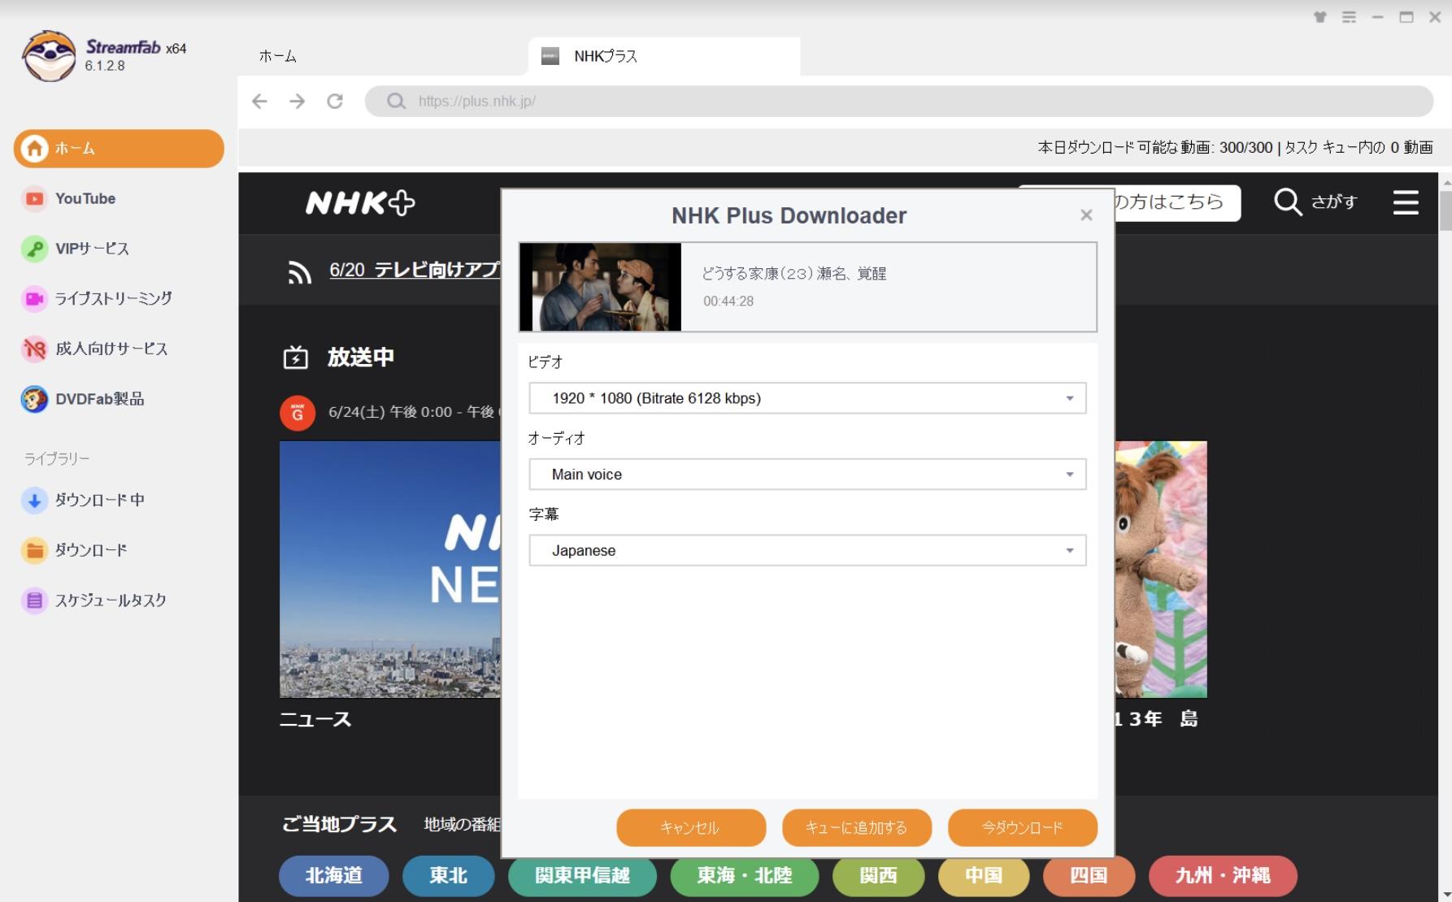Viewport: 1452px width, 902px height.
Task: Click the ダウンロード folder icon
Action: (x=34, y=550)
